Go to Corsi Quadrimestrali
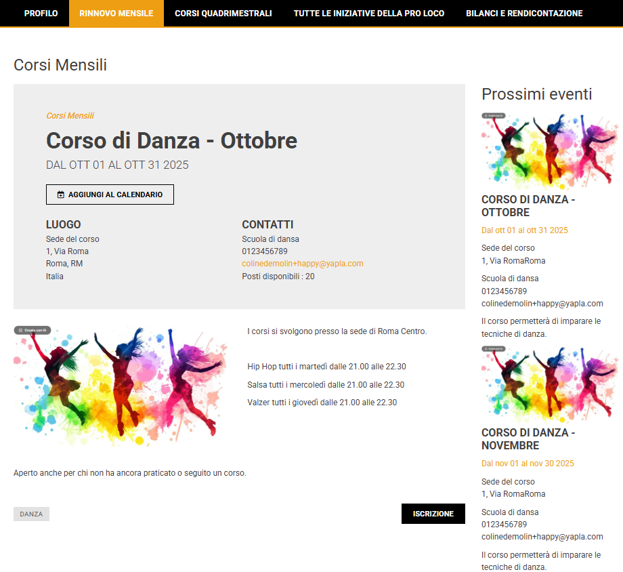Image resolution: width=623 pixels, height=572 pixels. pyautogui.click(x=223, y=14)
